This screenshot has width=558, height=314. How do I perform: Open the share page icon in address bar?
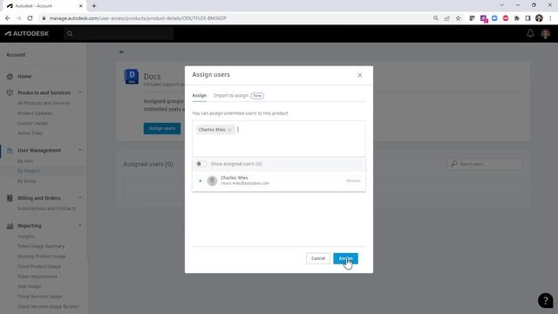447,18
